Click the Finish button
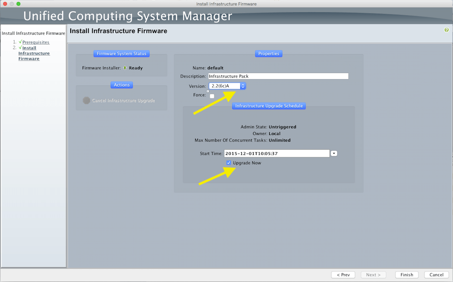The height and width of the screenshot is (282, 453). click(x=406, y=275)
